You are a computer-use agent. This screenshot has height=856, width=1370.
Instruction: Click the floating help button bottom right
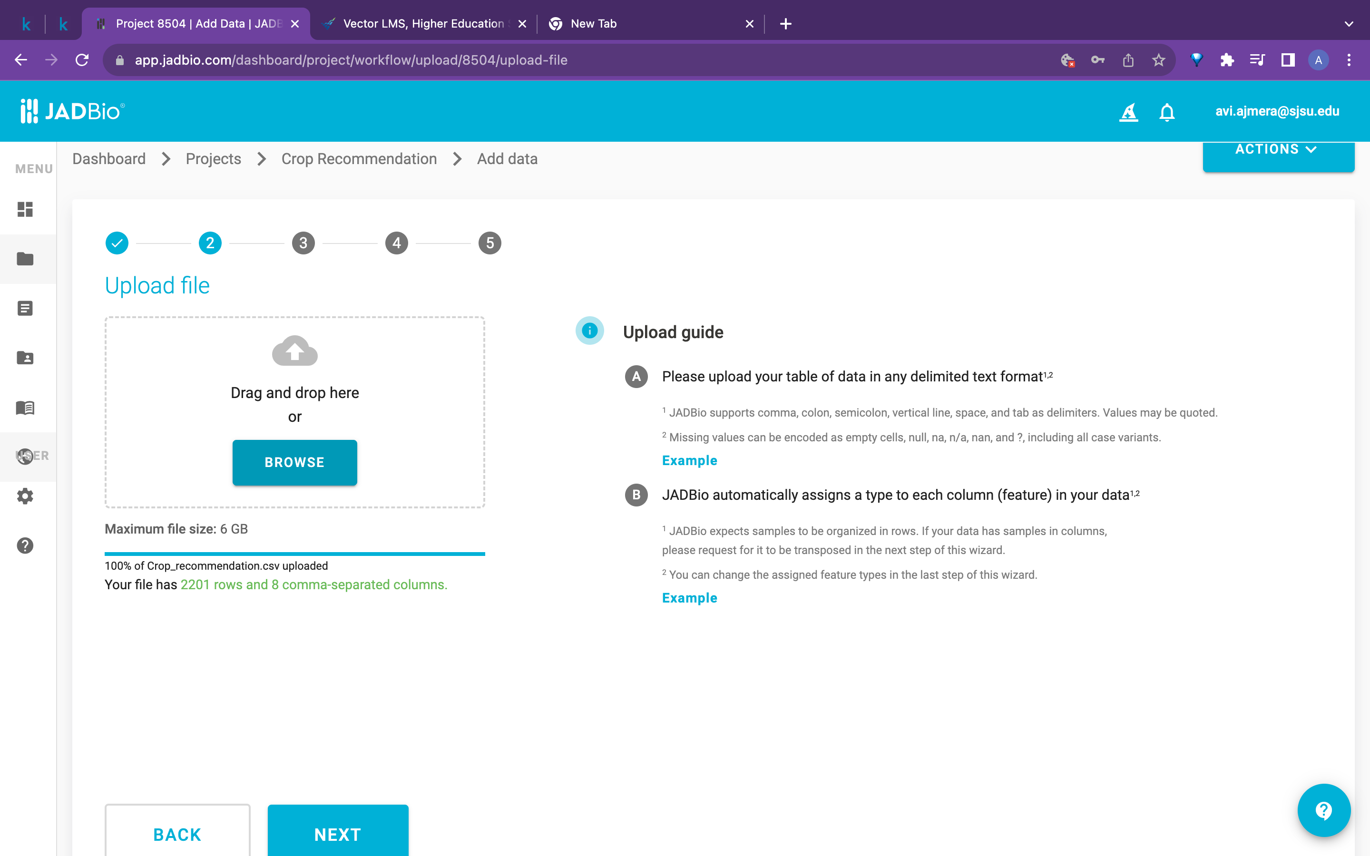[x=1323, y=809]
